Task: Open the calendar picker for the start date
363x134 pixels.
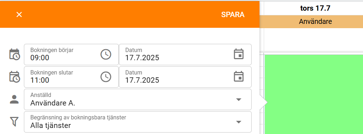Action: 238,54
